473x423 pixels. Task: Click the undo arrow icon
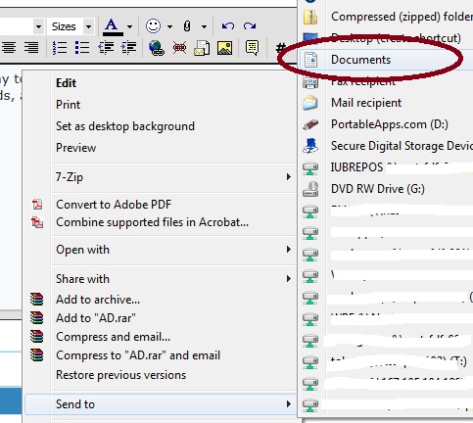[x=227, y=25]
